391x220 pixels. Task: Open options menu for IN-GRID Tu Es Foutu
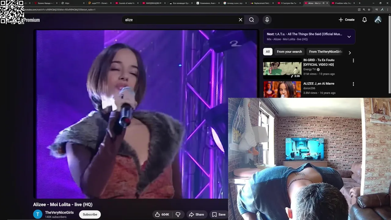tap(353, 61)
